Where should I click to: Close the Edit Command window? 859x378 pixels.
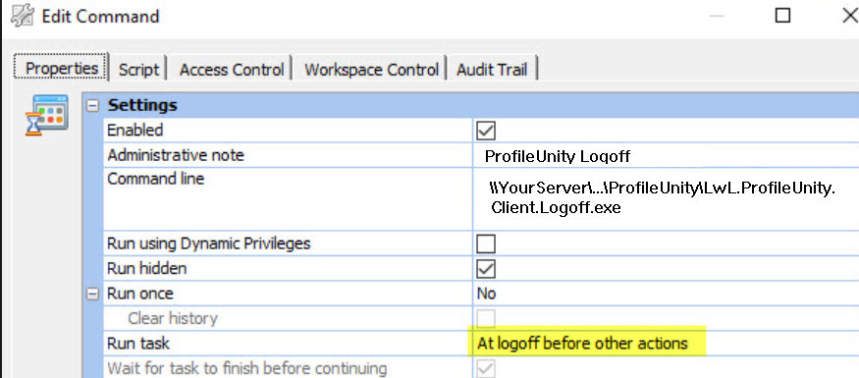(x=850, y=16)
